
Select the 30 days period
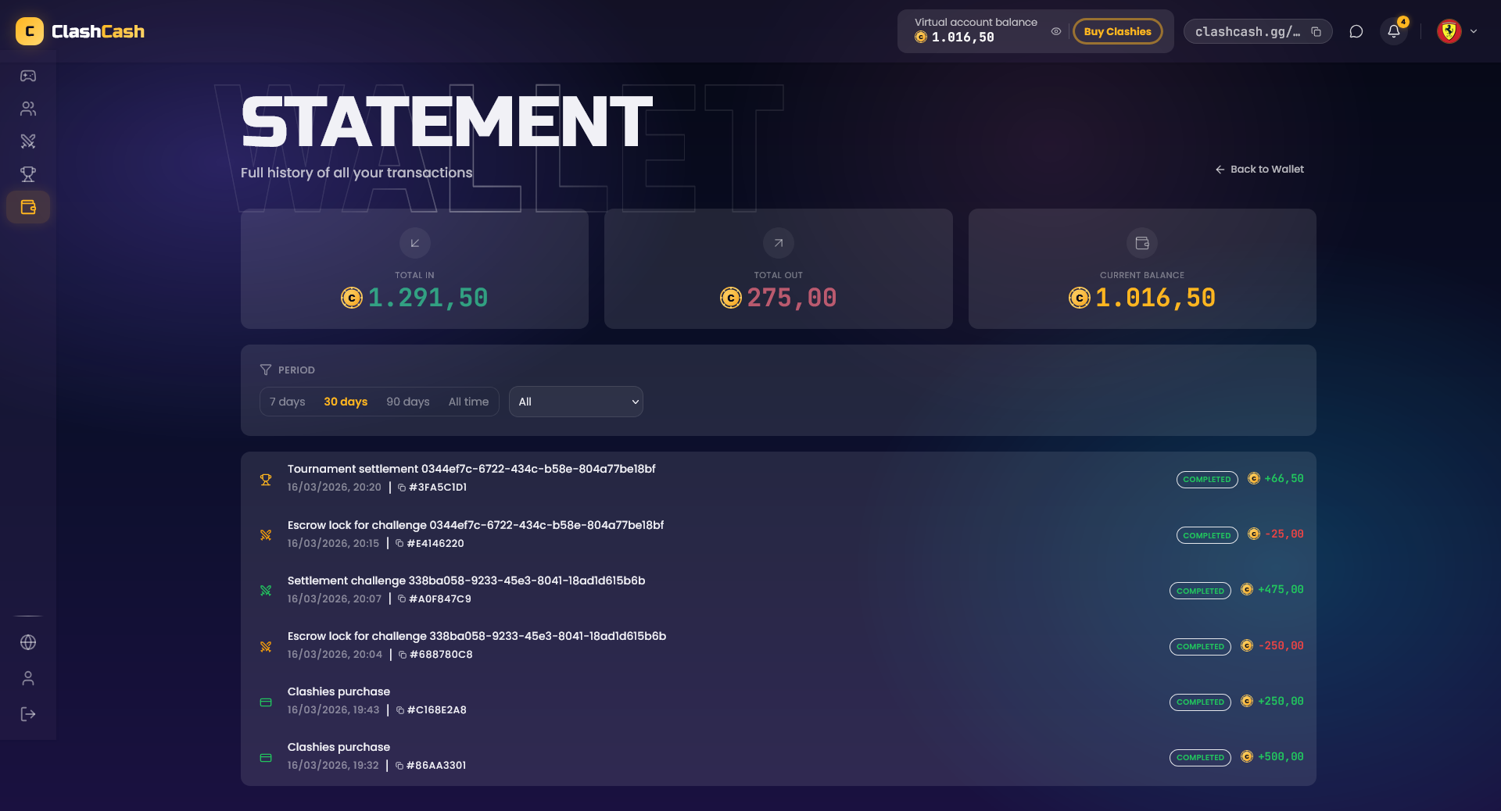(x=346, y=402)
